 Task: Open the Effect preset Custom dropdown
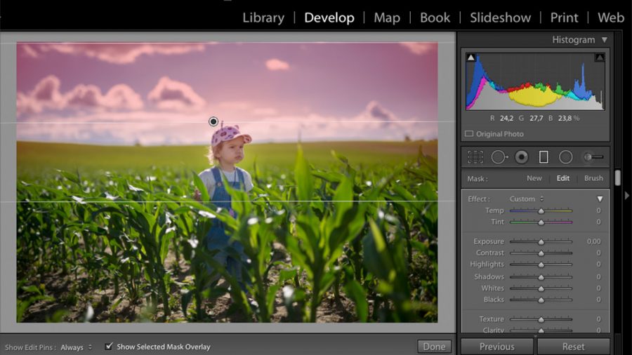click(x=526, y=199)
